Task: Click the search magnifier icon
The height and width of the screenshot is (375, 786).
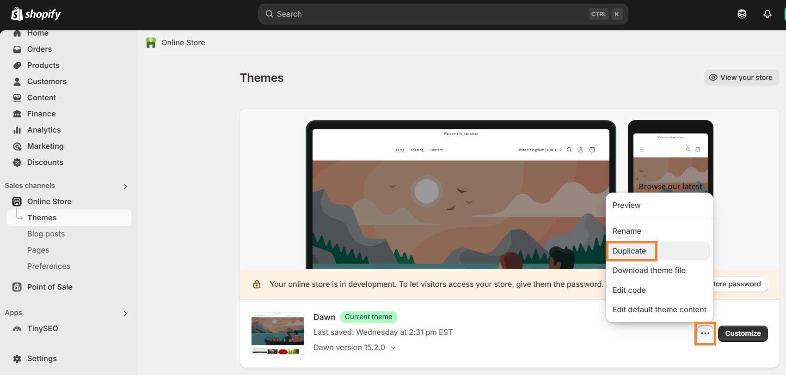Action: [269, 14]
